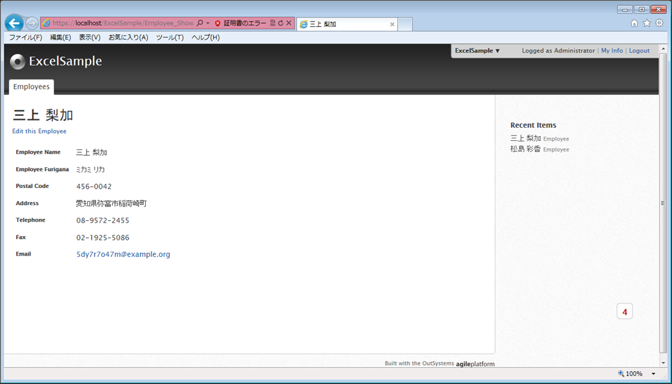Expand the address bar history dropdown arrow
The width and height of the screenshot is (672, 384).
[x=208, y=23]
